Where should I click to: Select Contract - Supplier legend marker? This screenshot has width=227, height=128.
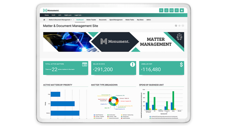[94, 116]
